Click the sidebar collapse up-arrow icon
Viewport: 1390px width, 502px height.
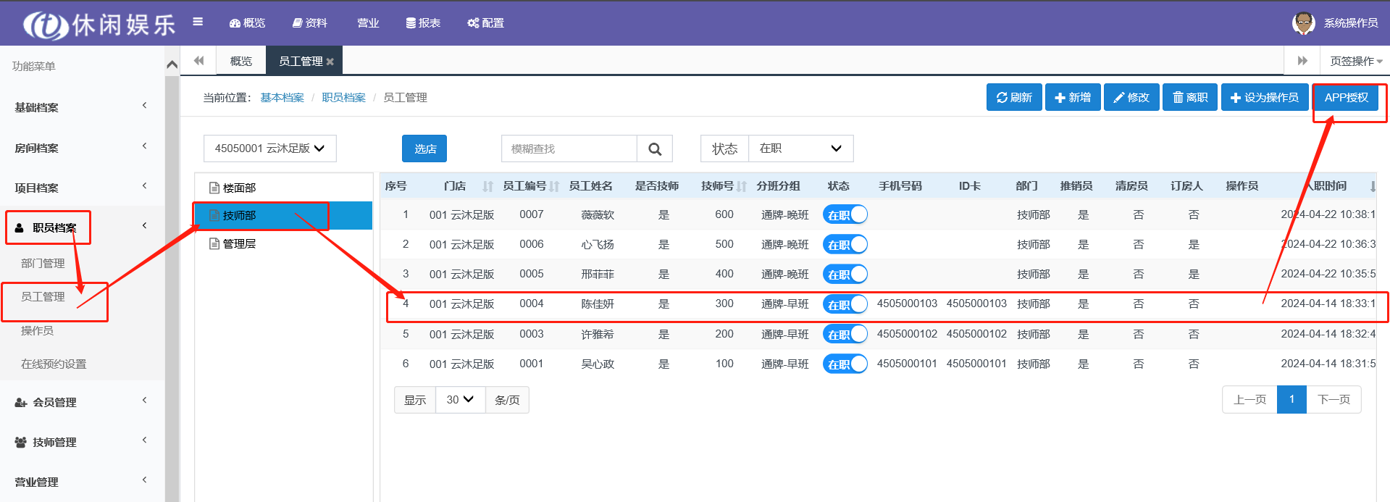click(x=172, y=65)
